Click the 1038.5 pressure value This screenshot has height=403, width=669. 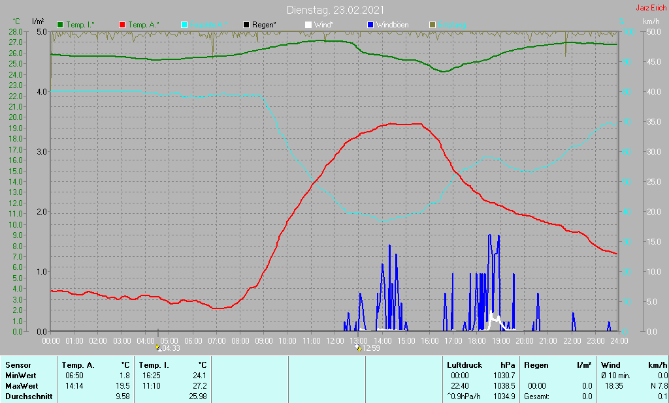pyautogui.click(x=504, y=386)
